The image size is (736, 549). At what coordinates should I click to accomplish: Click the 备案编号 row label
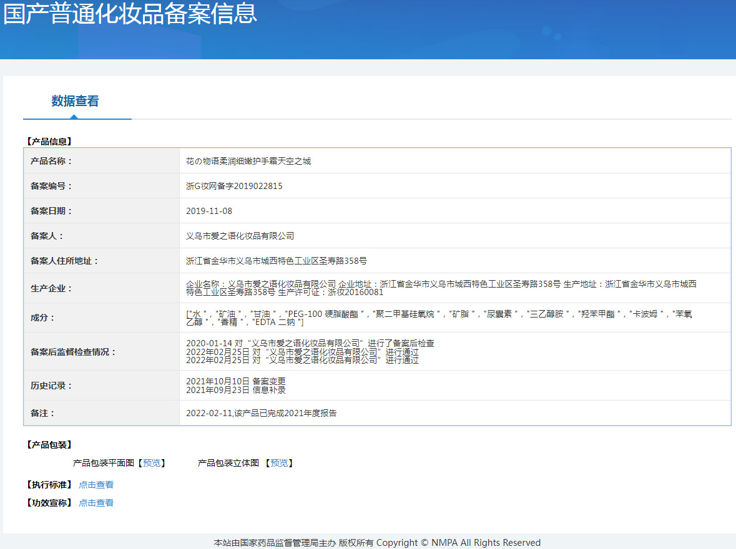51,186
